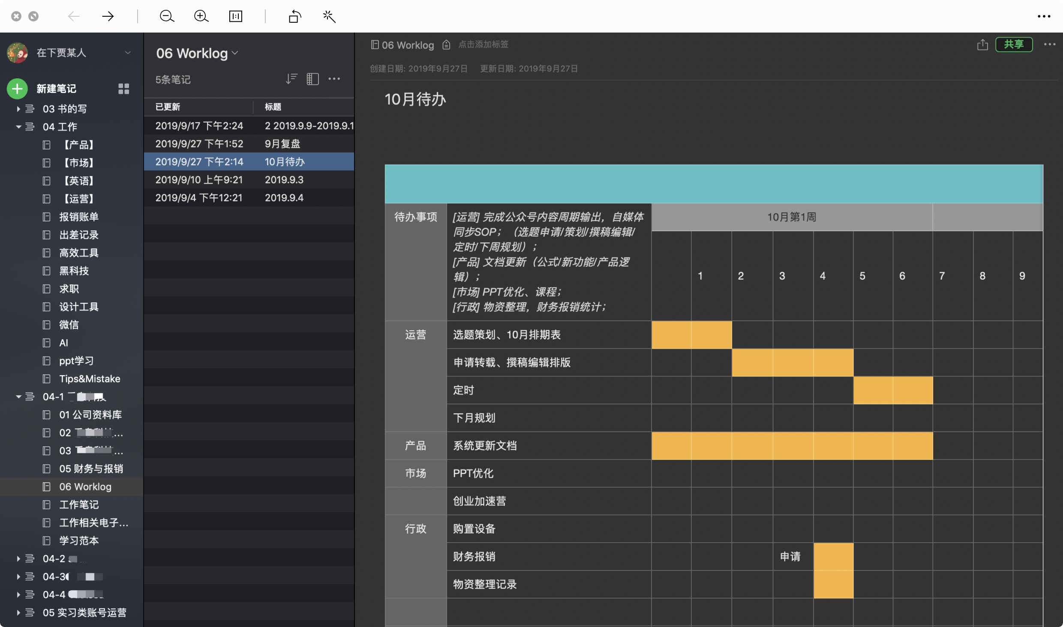
Task: Go back with the left arrow
Action: tap(74, 16)
